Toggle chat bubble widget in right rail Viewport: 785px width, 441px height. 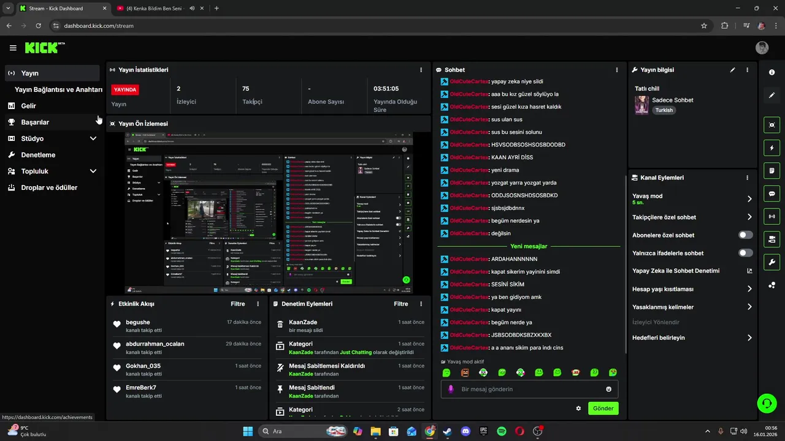[x=772, y=194]
